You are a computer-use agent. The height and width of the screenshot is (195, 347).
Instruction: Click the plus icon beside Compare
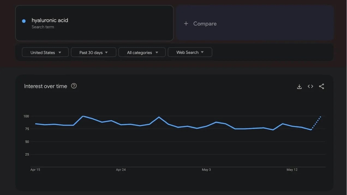pyautogui.click(x=186, y=24)
